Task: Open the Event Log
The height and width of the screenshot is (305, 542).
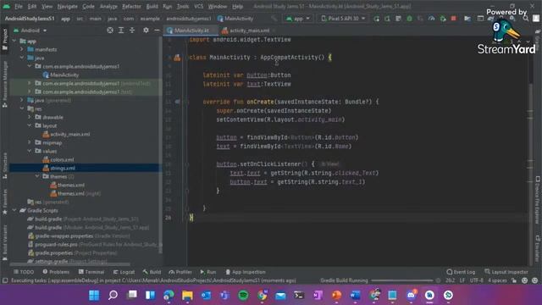Action: point(461,272)
